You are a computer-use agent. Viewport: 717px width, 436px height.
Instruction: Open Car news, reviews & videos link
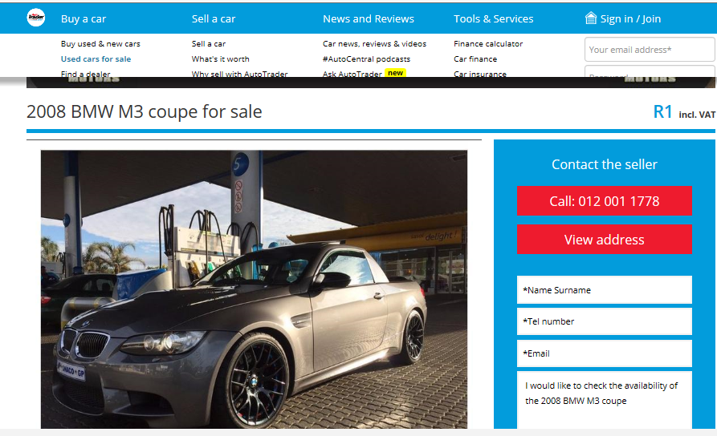click(x=374, y=44)
